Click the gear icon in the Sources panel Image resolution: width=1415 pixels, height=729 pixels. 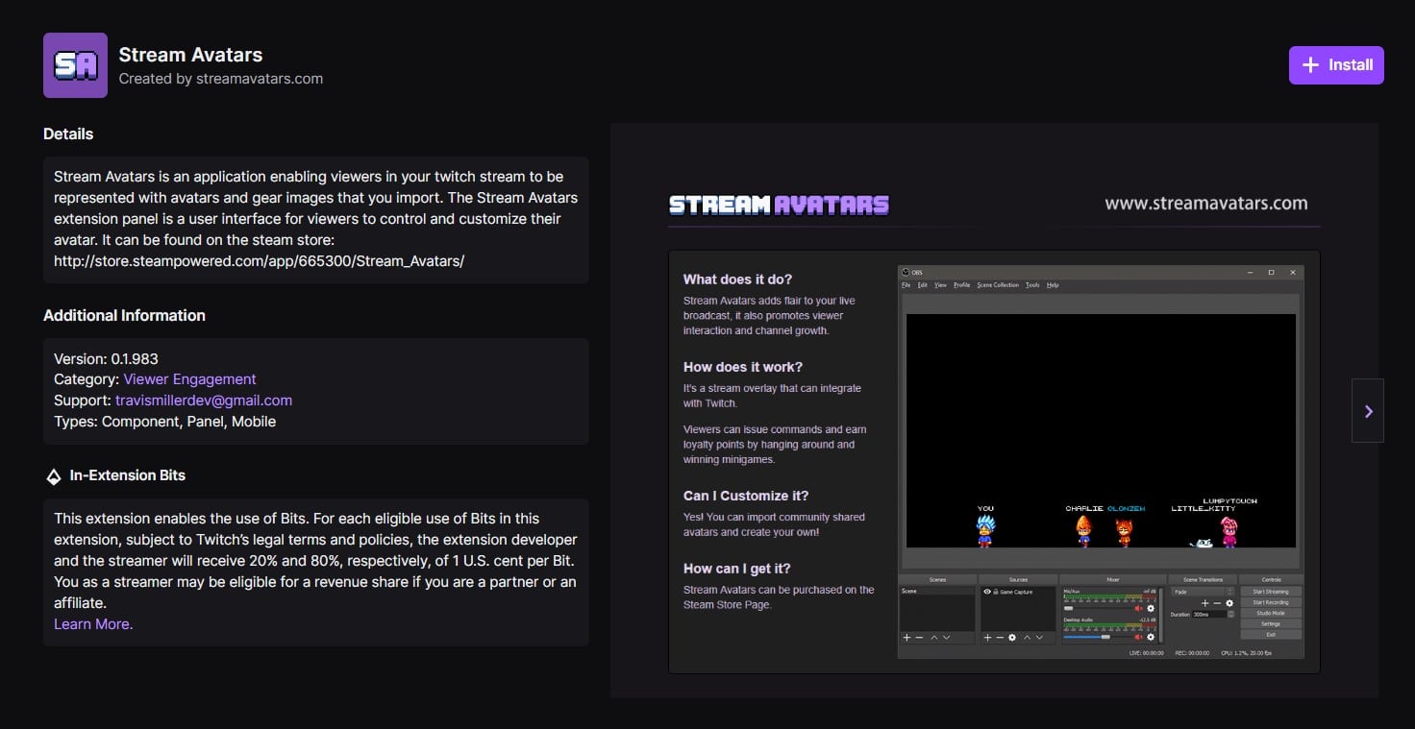click(1012, 637)
